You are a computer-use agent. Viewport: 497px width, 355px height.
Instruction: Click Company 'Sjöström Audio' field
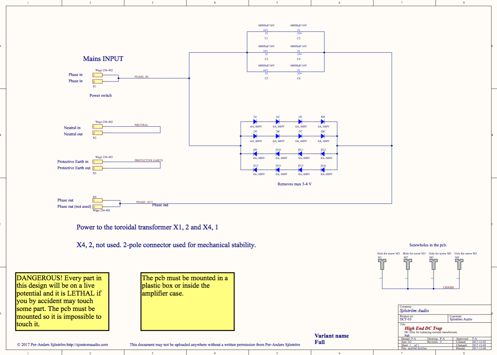pyautogui.click(x=414, y=311)
